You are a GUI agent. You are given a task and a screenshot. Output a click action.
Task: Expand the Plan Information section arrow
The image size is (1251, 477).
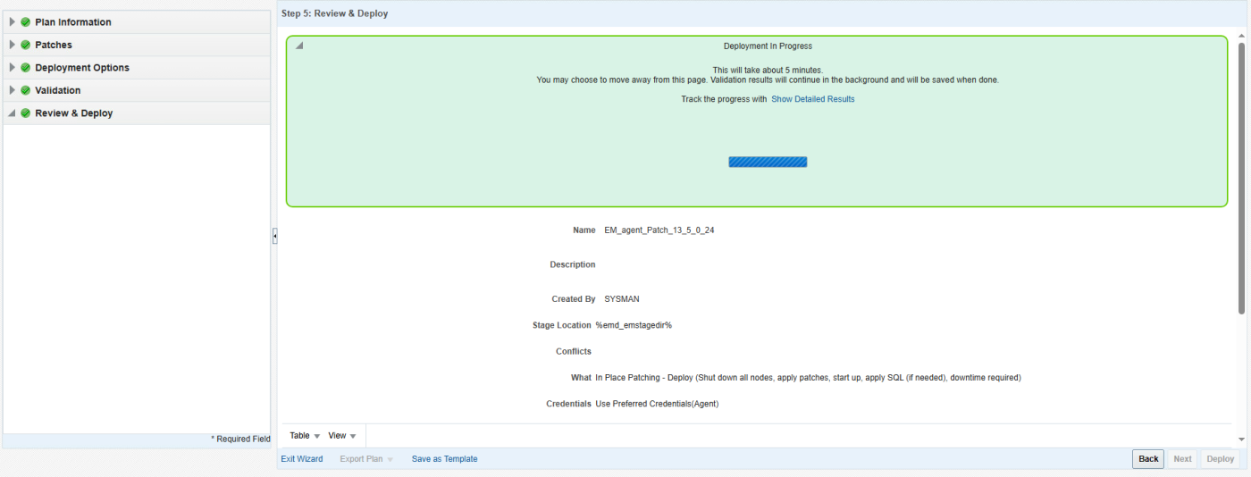[13, 22]
